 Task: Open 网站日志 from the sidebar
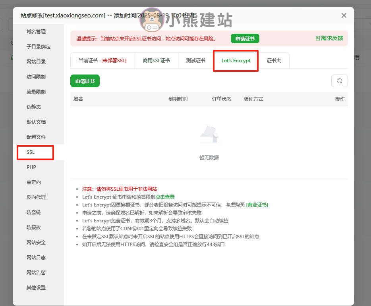point(36,258)
